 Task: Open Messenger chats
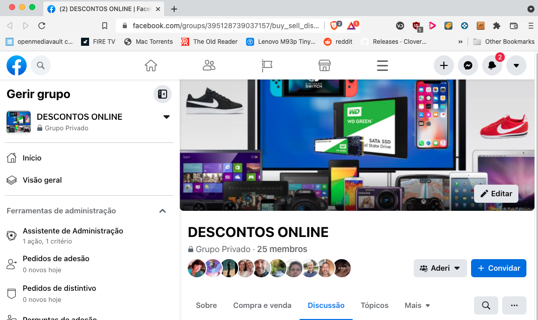click(468, 65)
